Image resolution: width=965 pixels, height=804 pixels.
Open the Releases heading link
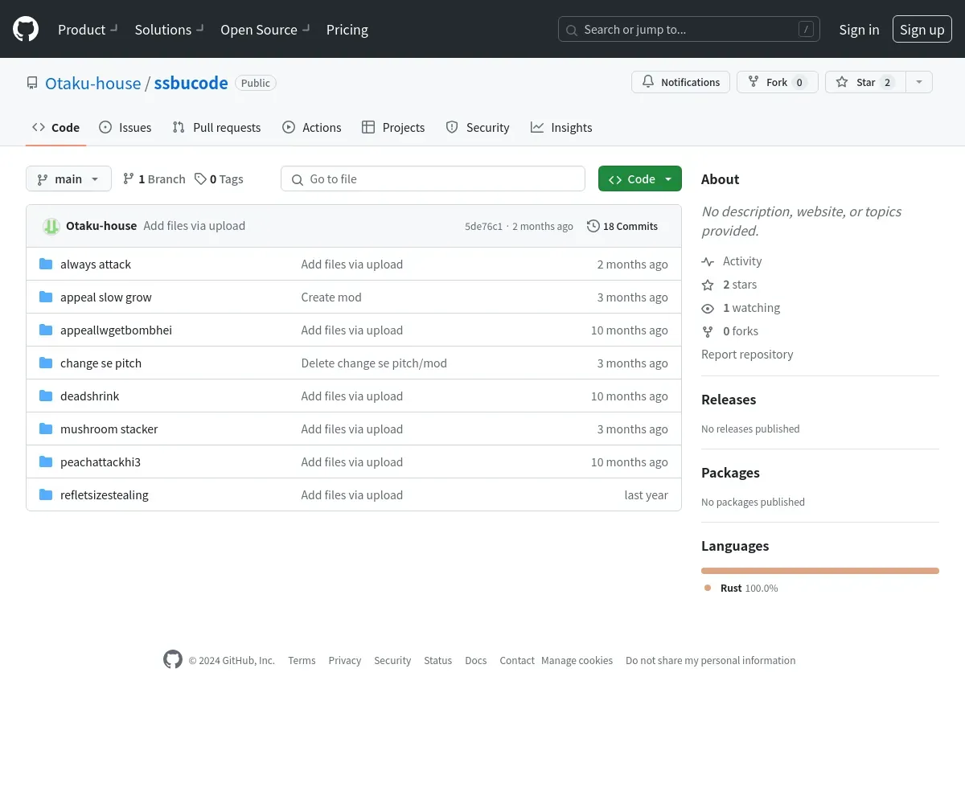point(729,399)
